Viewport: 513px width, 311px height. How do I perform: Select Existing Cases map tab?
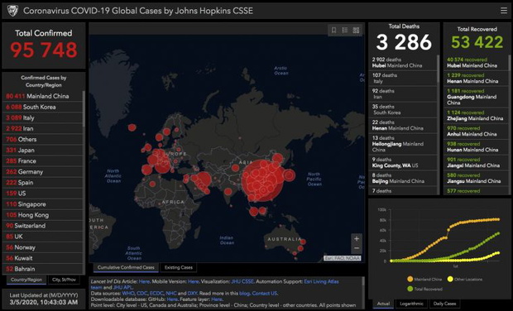point(178,267)
